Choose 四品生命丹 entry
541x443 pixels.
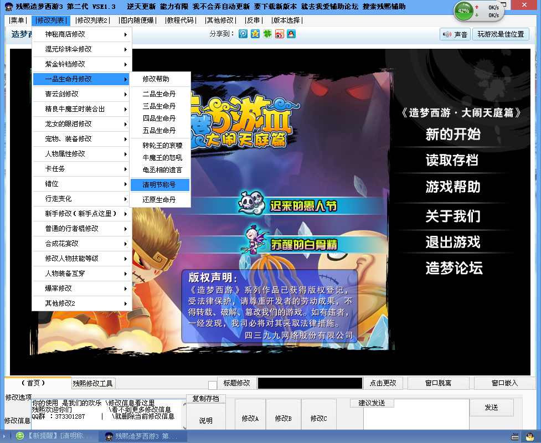click(159, 119)
